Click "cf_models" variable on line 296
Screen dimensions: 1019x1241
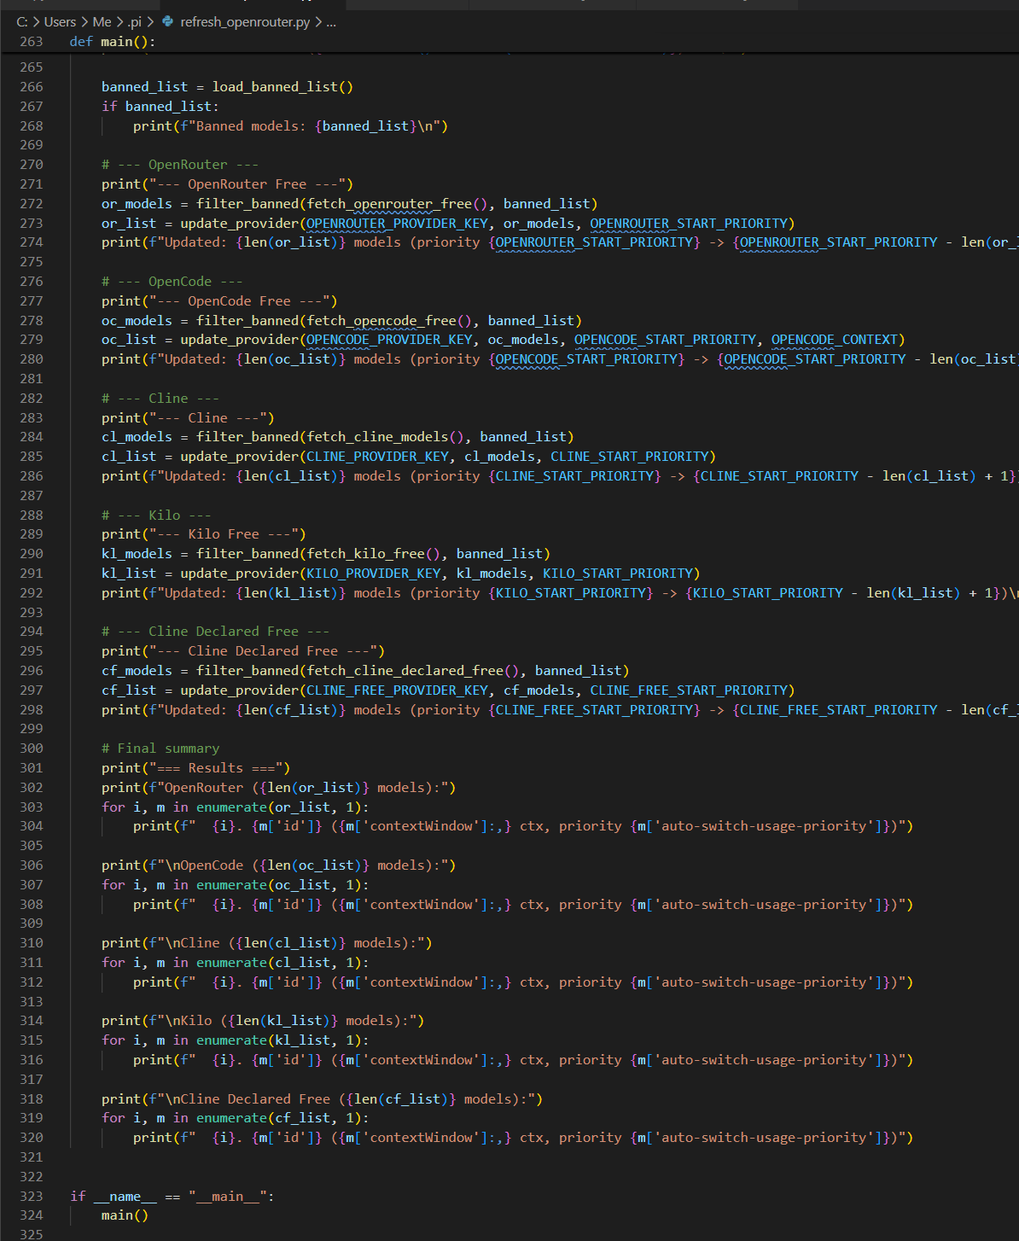pyautogui.click(x=137, y=671)
